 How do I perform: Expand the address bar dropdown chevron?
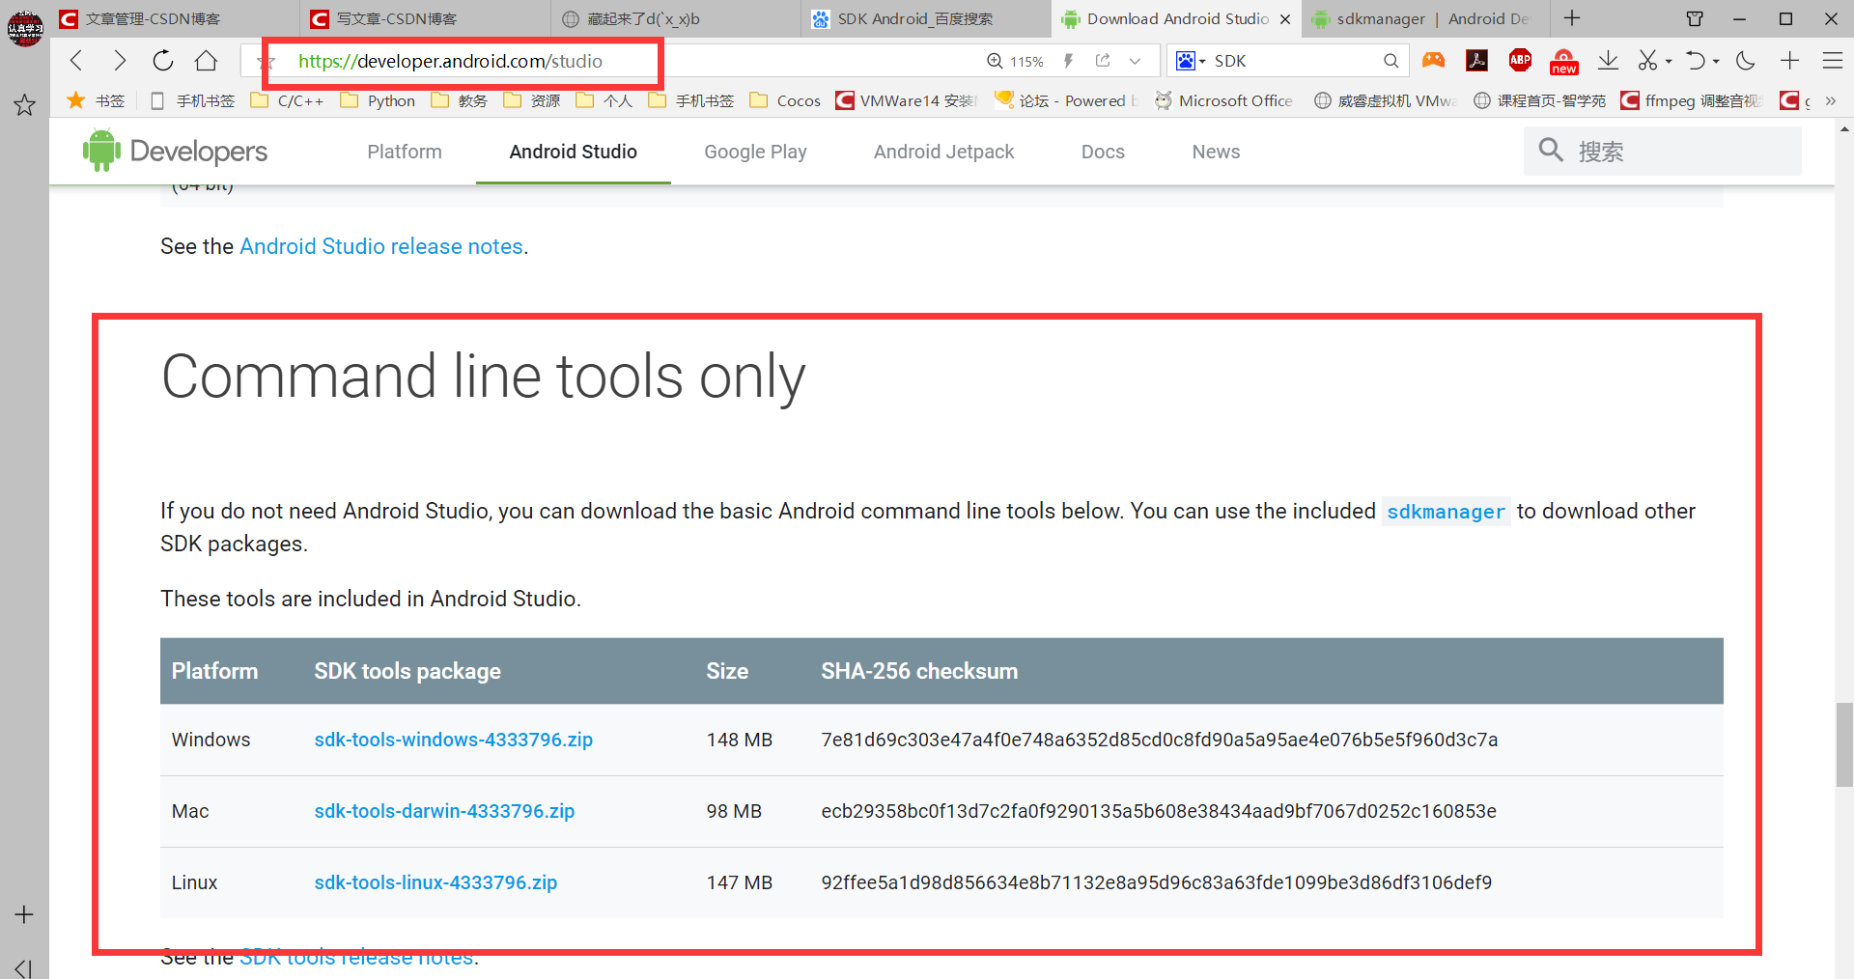(x=1136, y=61)
